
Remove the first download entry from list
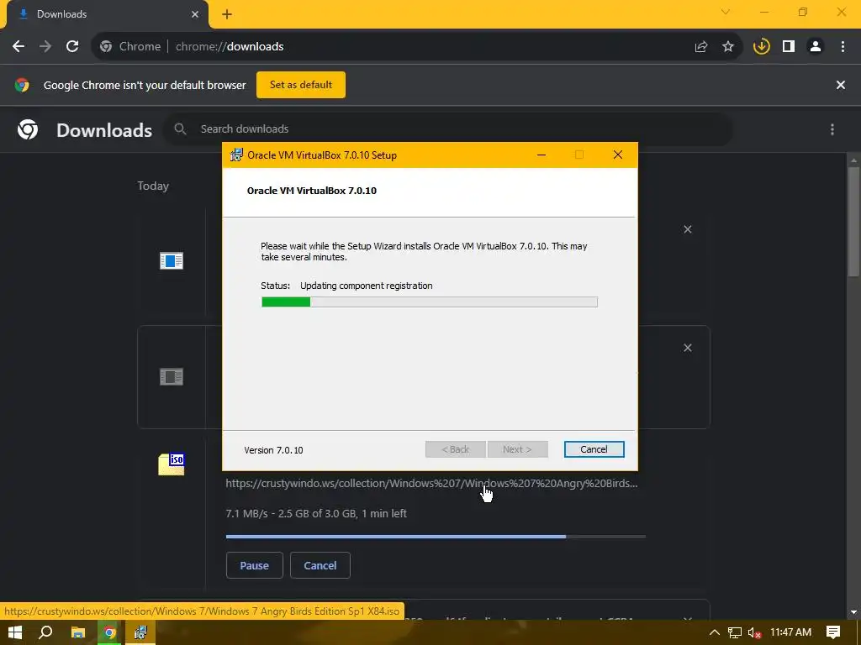pyautogui.click(x=688, y=230)
